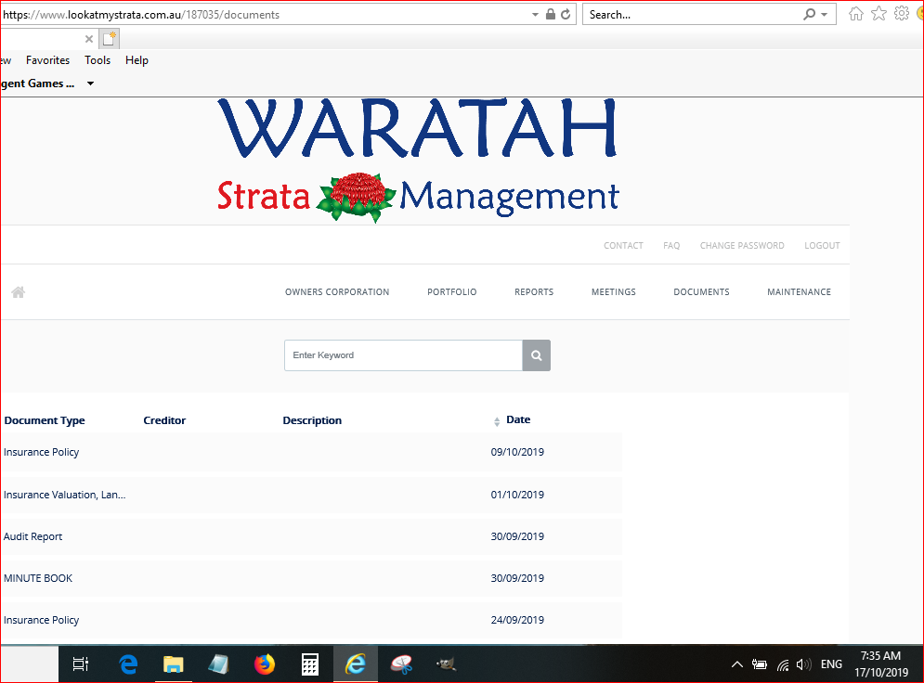Open Snipping Tool from taskbar
Viewport: 924px width, 683px height.
(x=402, y=664)
